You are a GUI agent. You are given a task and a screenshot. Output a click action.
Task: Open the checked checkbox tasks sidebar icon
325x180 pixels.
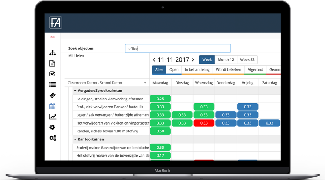(52, 74)
